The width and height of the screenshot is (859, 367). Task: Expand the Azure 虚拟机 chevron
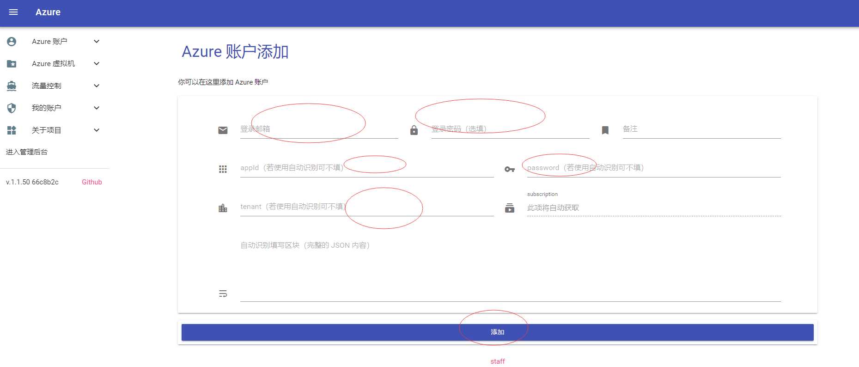pyautogui.click(x=97, y=64)
